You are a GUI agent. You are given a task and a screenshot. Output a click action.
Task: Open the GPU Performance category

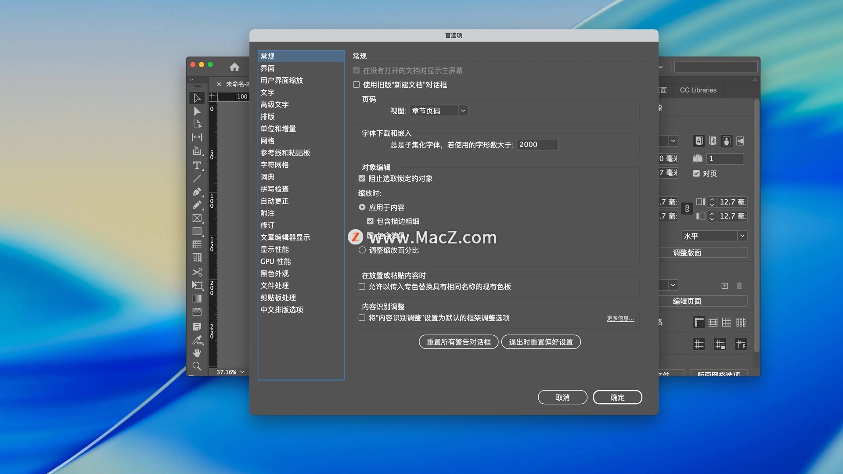[301, 262]
